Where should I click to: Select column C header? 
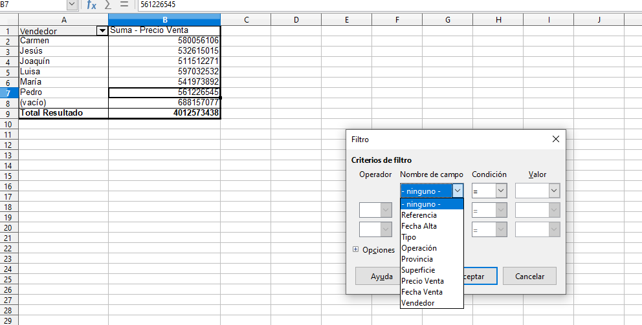tap(246, 19)
